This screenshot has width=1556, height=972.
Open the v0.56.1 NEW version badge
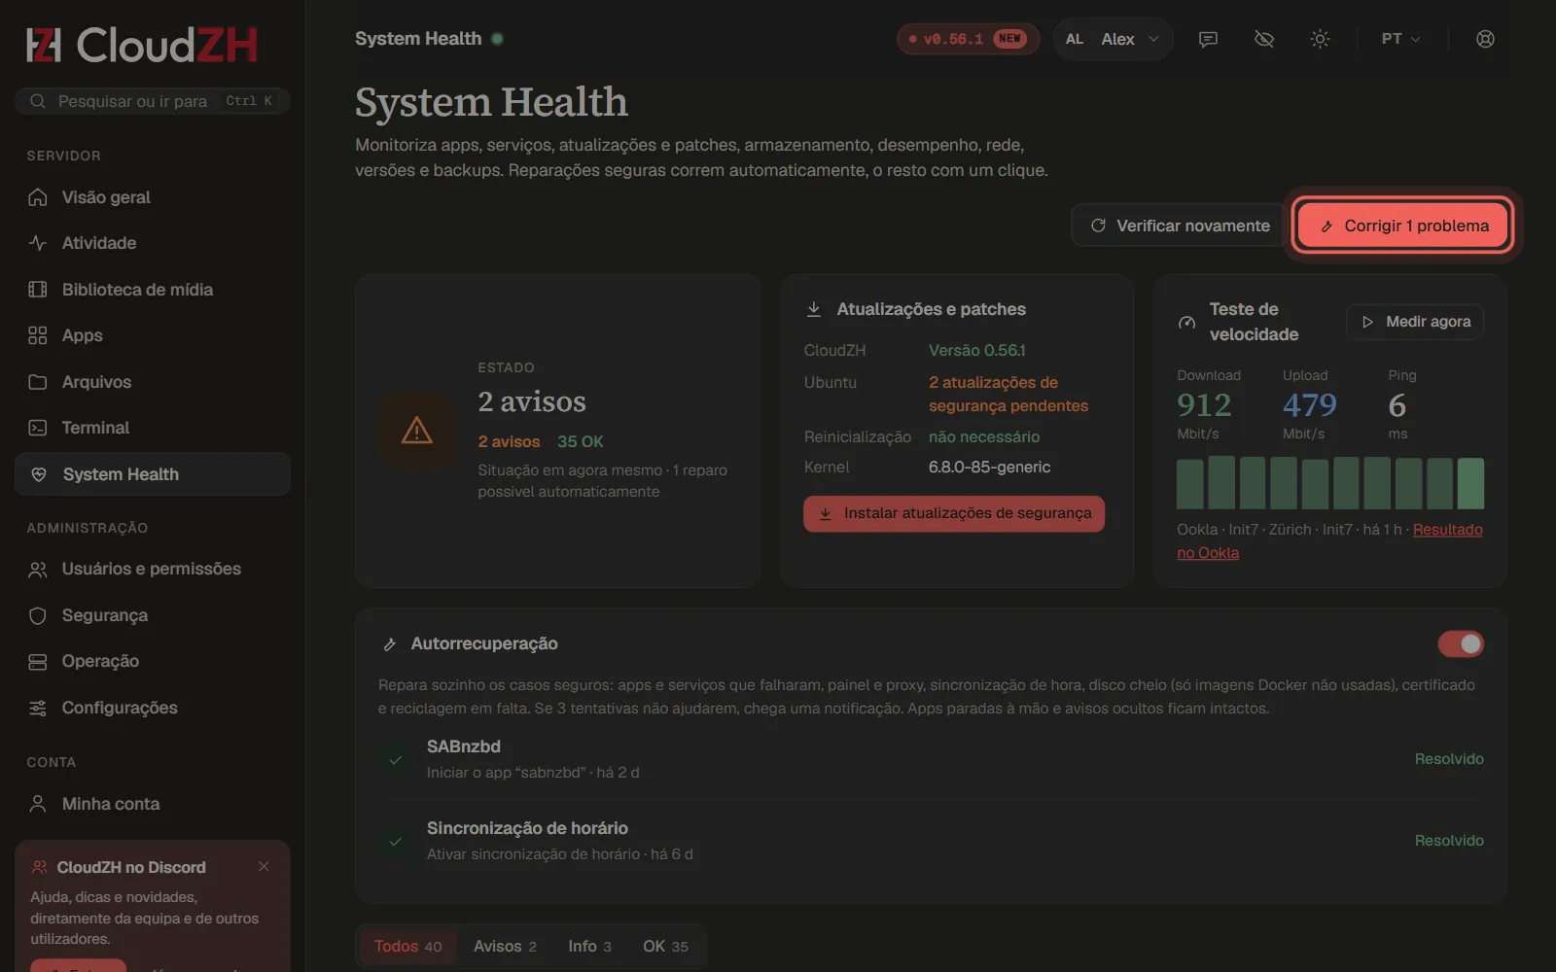[x=968, y=39]
